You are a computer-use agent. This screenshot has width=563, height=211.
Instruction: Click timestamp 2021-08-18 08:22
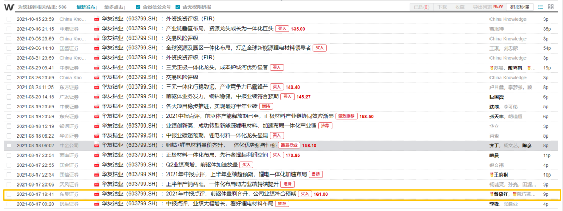pyautogui.click(x=35, y=135)
